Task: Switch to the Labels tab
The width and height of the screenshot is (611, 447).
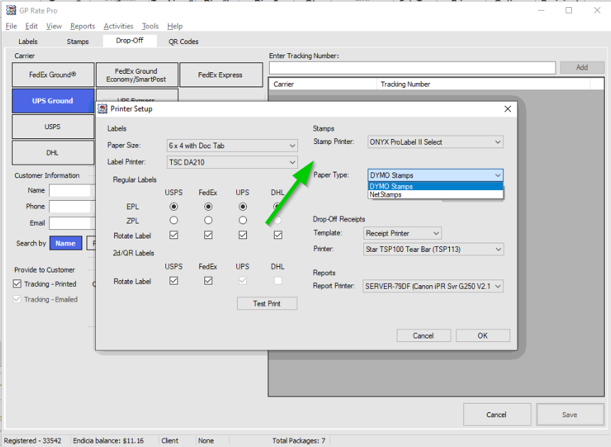Action: [28, 41]
